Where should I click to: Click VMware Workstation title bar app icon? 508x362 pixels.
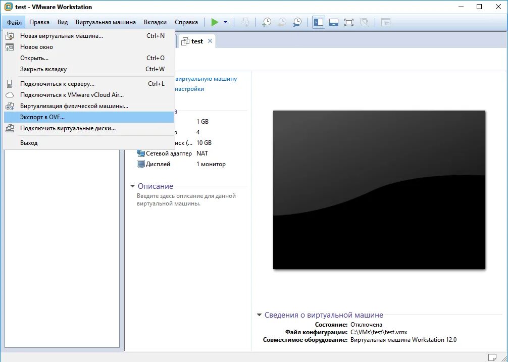(8, 7)
